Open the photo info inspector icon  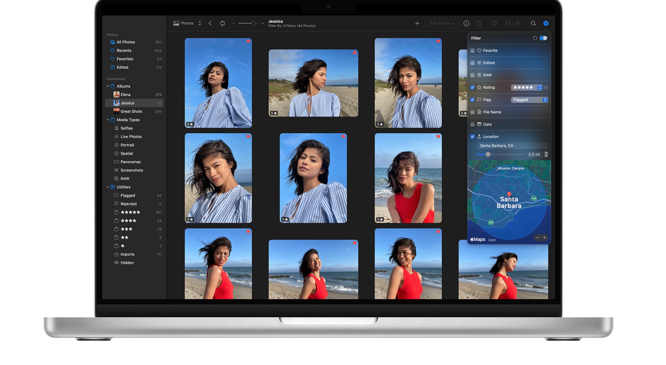[x=466, y=23]
